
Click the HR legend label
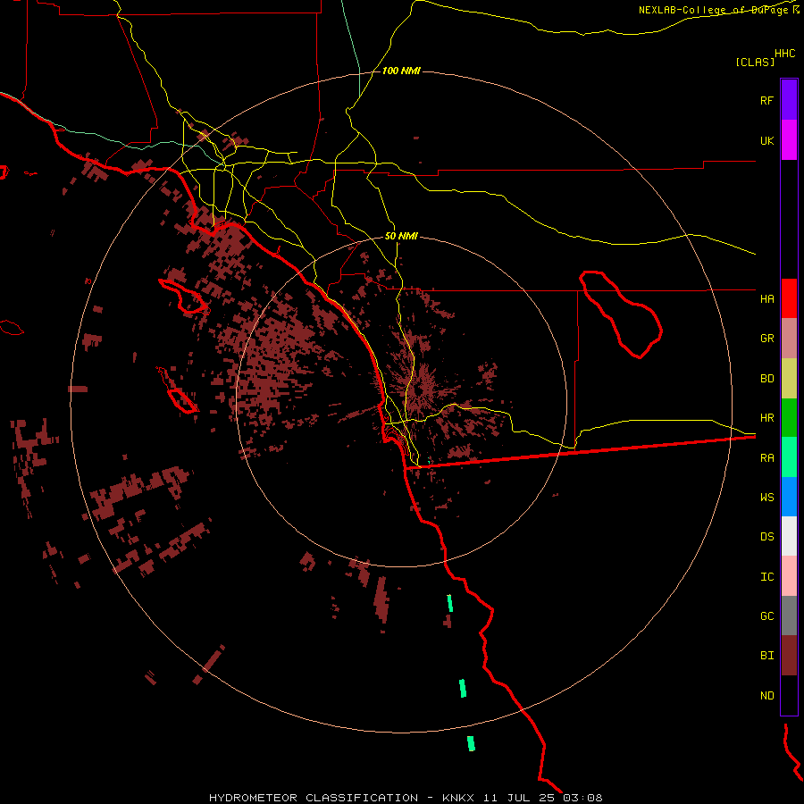pos(766,418)
